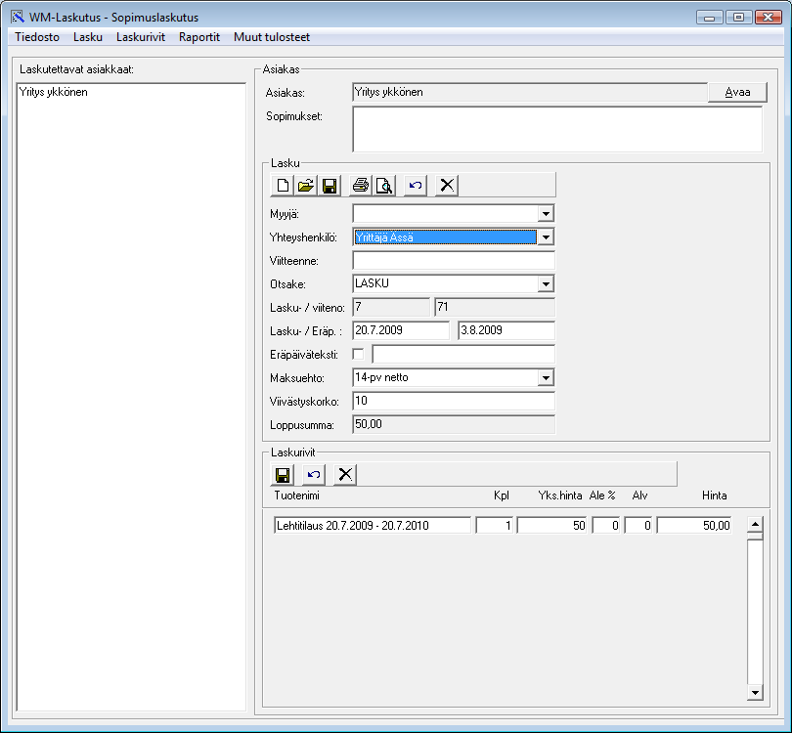Screen dimensions: 792x733
Task: Click the Kpl quantity field
Action: click(495, 526)
